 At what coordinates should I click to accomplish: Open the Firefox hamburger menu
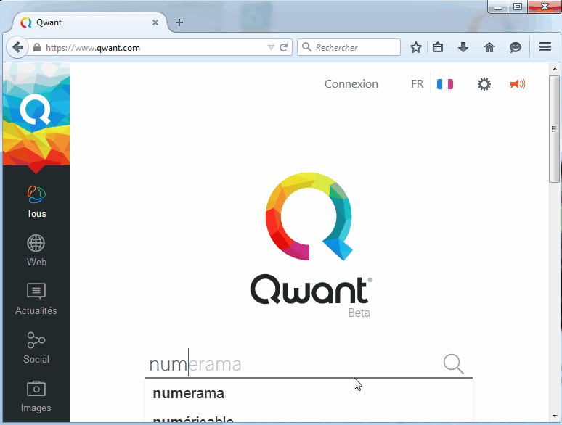pyautogui.click(x=545, y=48)
